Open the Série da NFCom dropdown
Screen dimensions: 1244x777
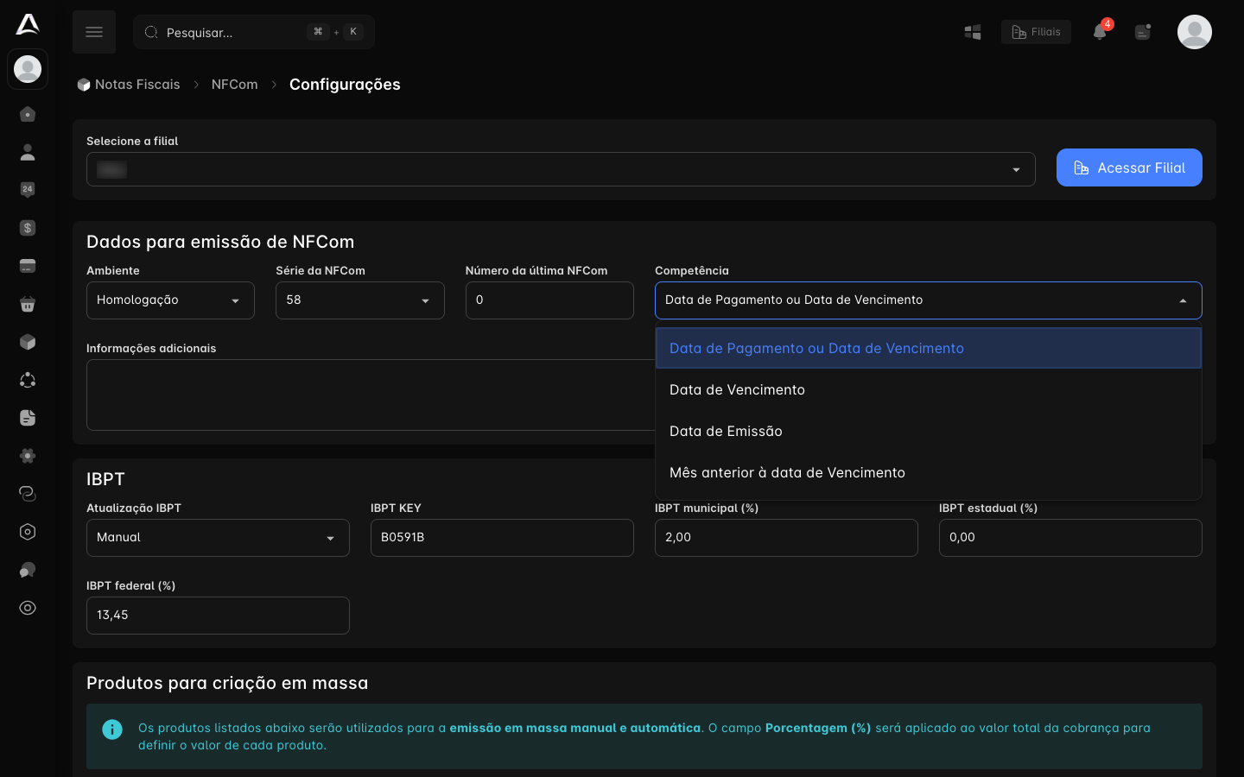point(360,300)
